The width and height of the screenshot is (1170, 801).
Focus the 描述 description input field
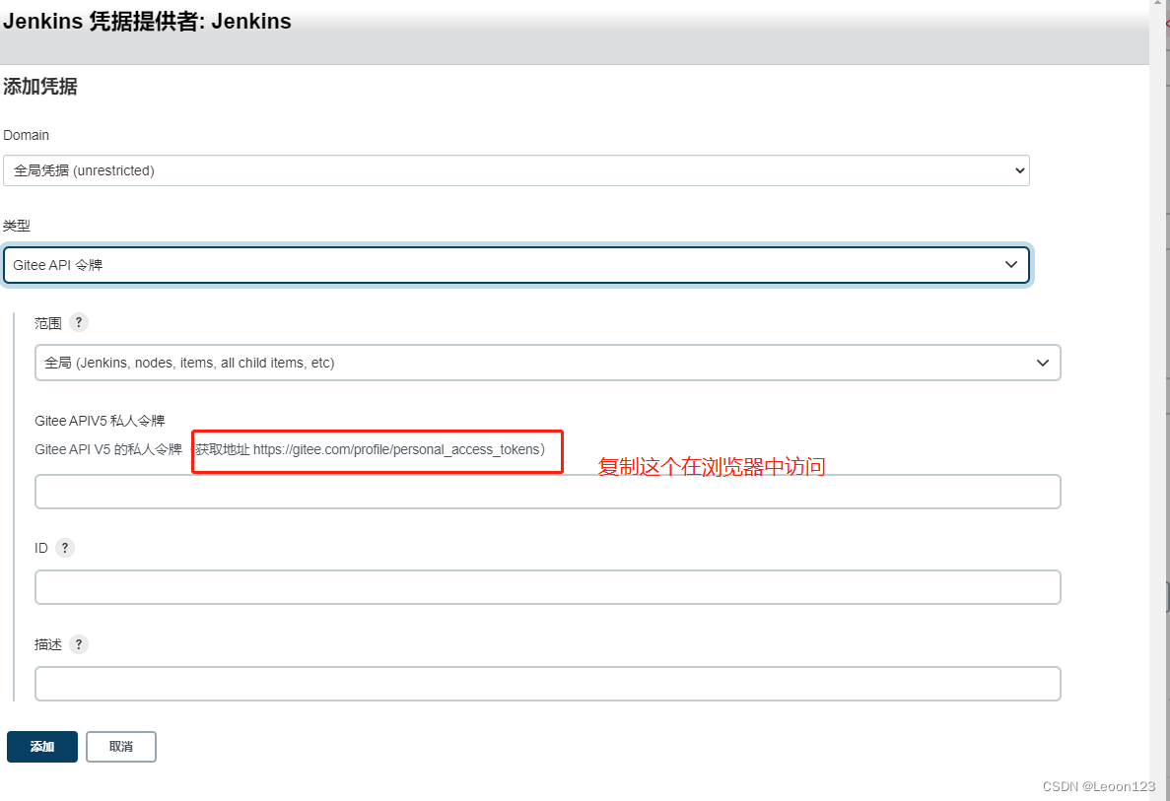[548, 683]
